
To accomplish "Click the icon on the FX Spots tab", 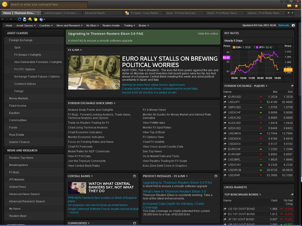I will [127, 13].
